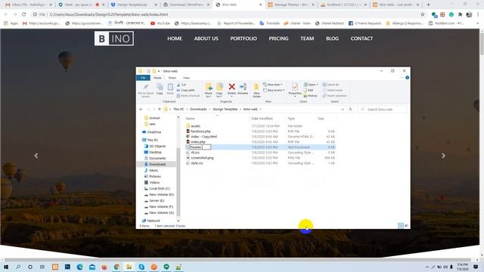484x272 pixels.
Task: Click the previous slide arrow on Bino page
Action: (36, 156)
